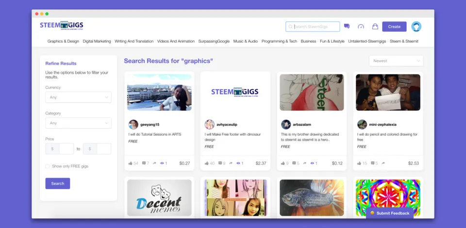Open the Decent memes gig thumbnail
Screen dimensions: 466x228
159,198
